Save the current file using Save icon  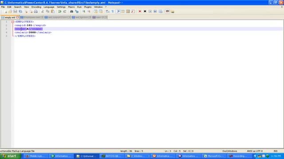point(15,11)
